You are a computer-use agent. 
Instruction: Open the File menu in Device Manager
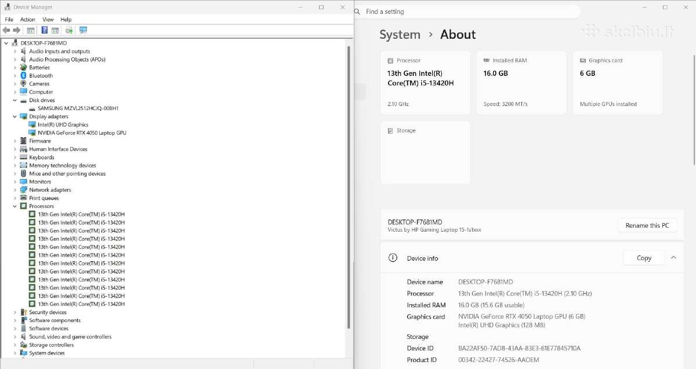(x=9, y=19)
